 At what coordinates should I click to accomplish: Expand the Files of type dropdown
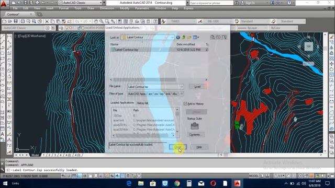182,94
